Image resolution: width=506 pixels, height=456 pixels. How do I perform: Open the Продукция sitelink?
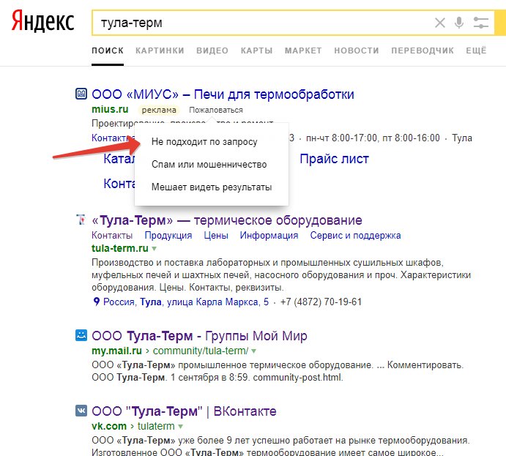(x=168, y=236)
